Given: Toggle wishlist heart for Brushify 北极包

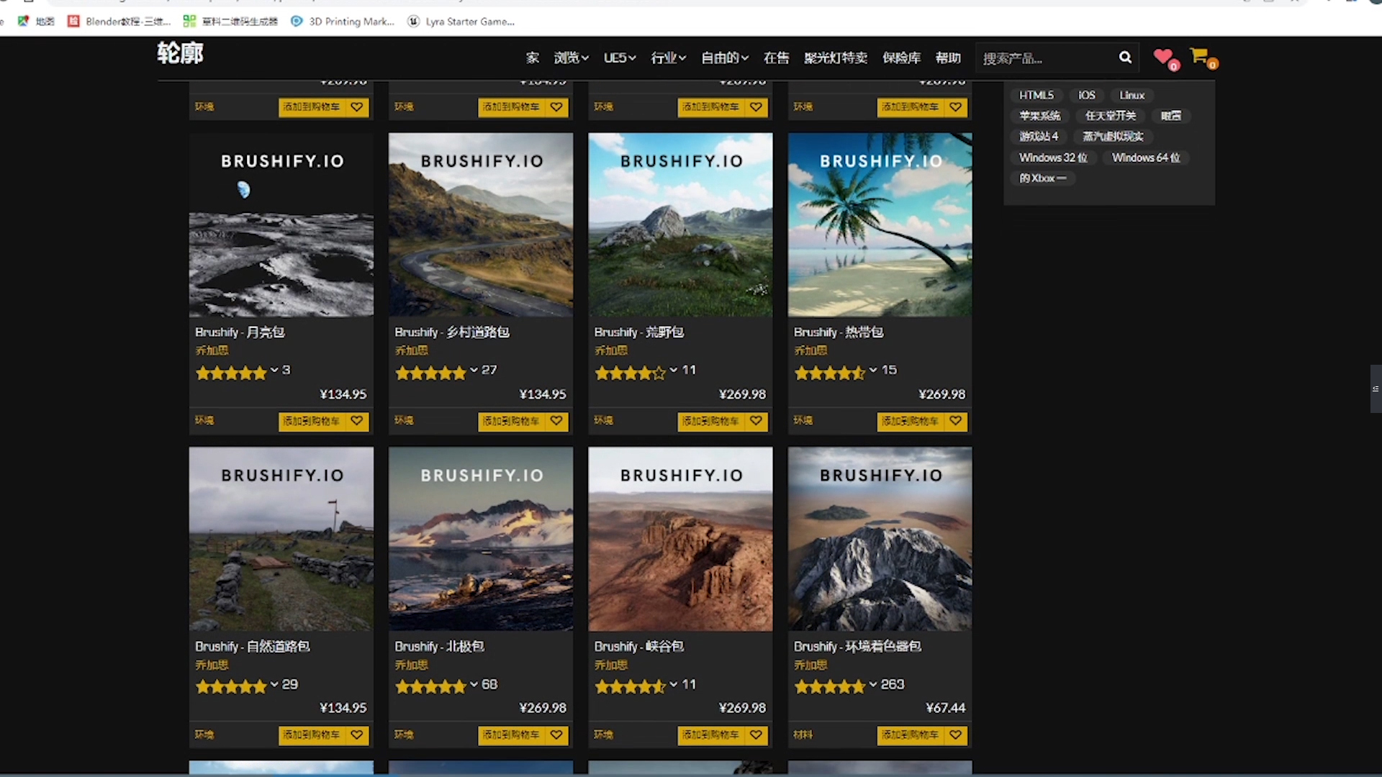Looking at the screenshot, I should pos(556,735).
